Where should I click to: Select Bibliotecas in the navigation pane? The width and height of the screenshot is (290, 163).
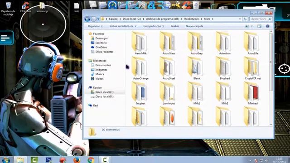(100, 61)
